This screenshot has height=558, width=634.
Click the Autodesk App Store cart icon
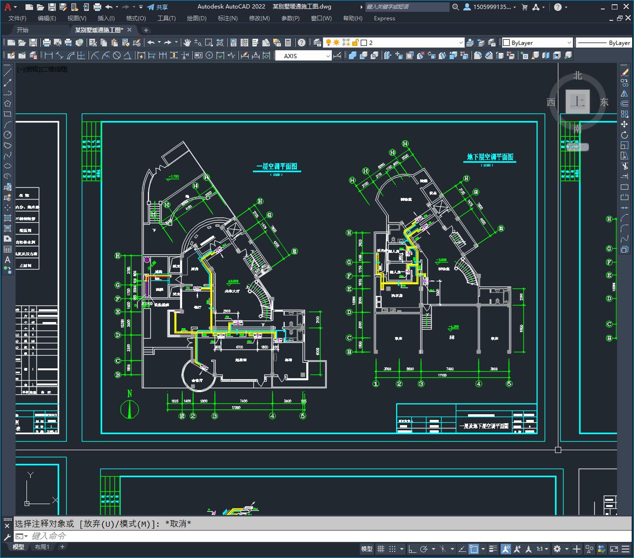tap(524, 7)
